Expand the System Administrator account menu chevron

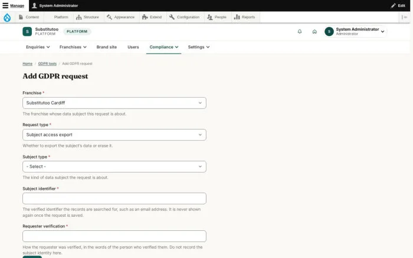(382, 32)
